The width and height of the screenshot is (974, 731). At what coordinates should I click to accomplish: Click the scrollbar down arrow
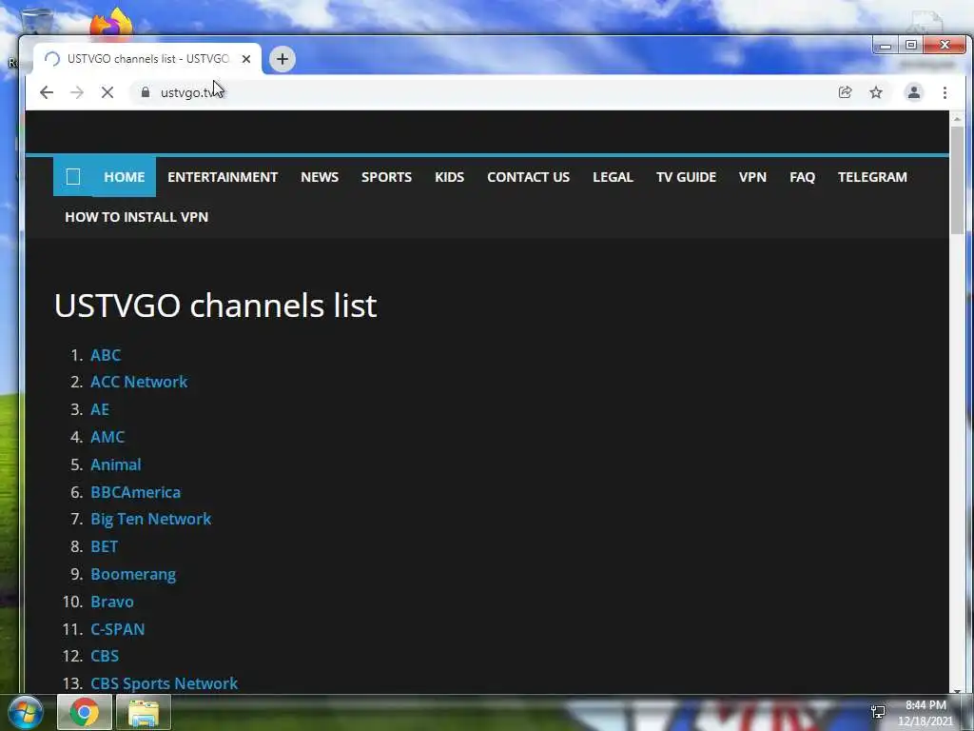pyautogui.click(x=957, y=689)
